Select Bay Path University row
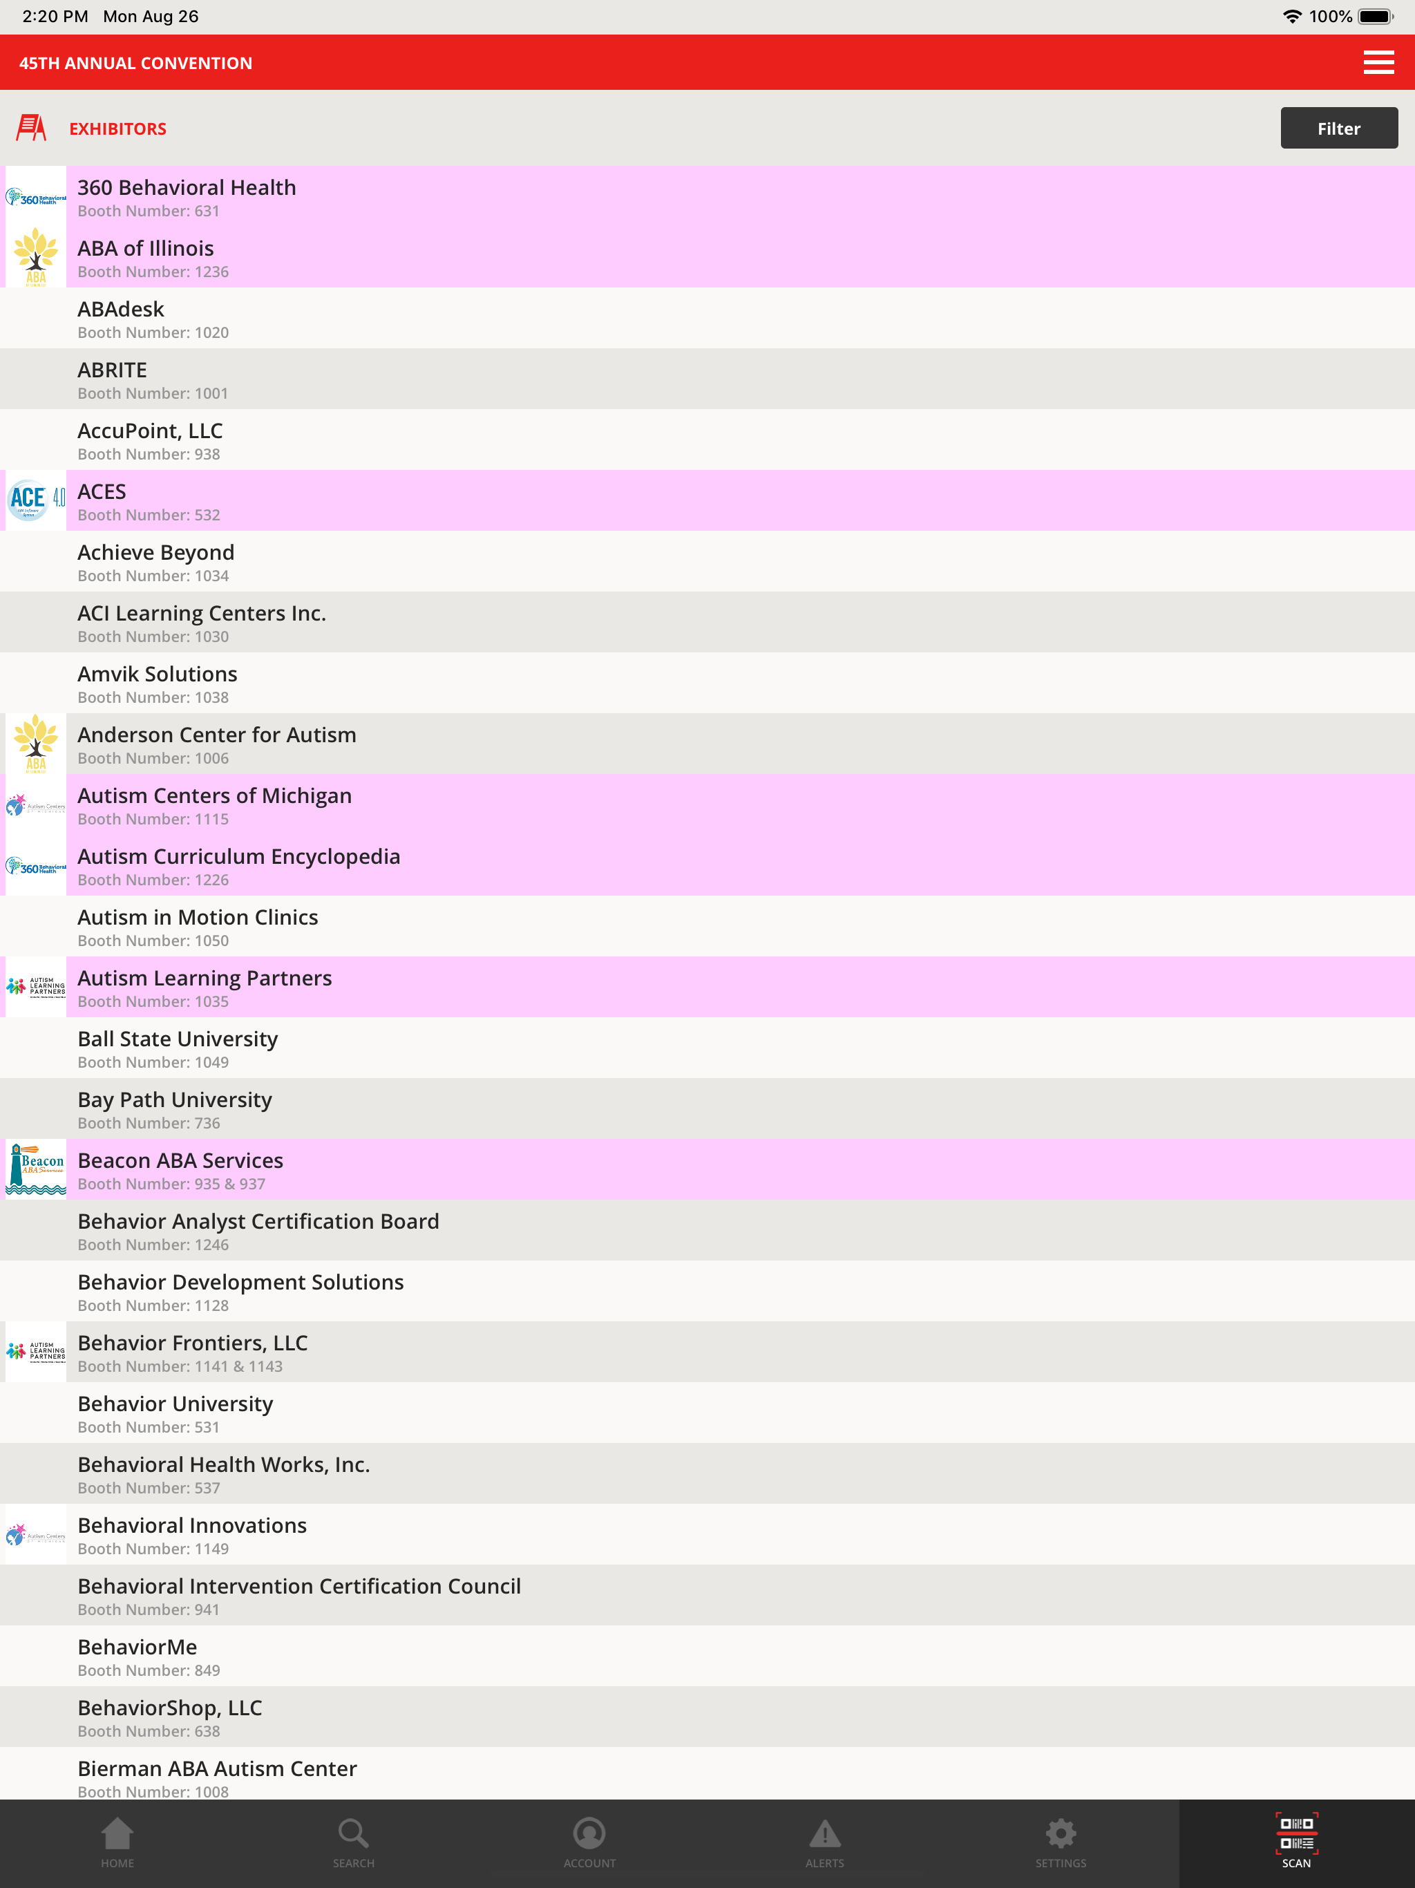 707,1108
